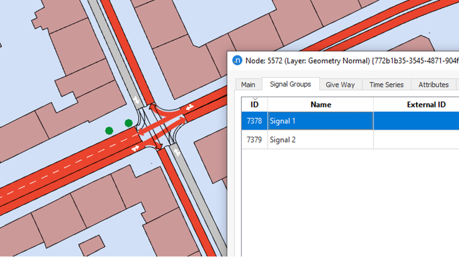This screenshot has height=257, width=459.
Task: Click the white turn arrow on north approach
Action: [136, 100]
